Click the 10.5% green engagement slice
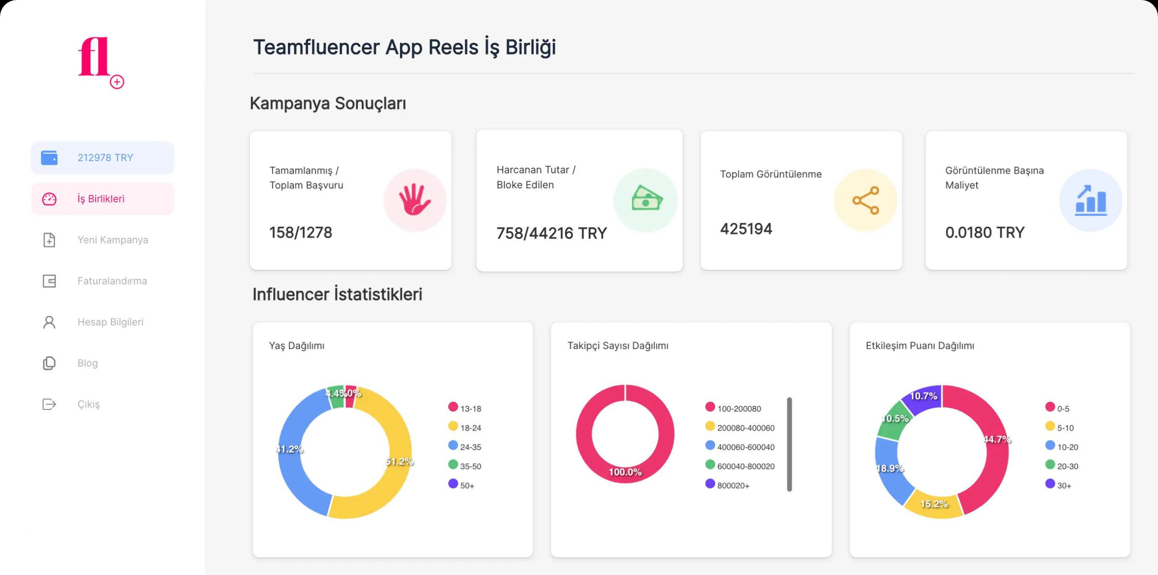Viewport: 1158px width, 575px height. pyautogui.click(x=894, y=419)
